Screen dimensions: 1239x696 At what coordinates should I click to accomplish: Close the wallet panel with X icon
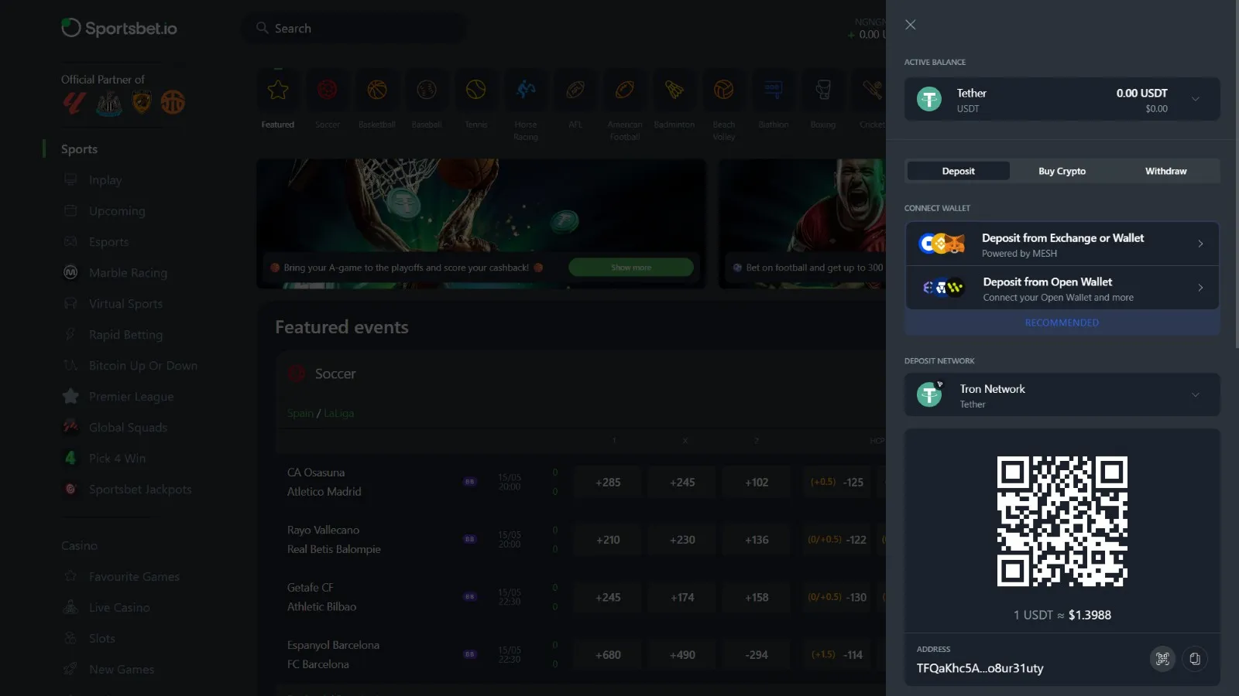pyautogui.click(x=911, y=25)
